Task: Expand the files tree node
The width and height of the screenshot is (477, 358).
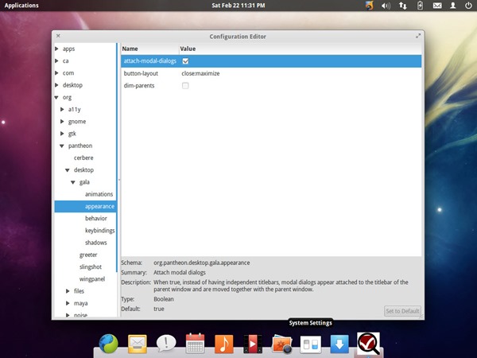Action: (68, 291)
